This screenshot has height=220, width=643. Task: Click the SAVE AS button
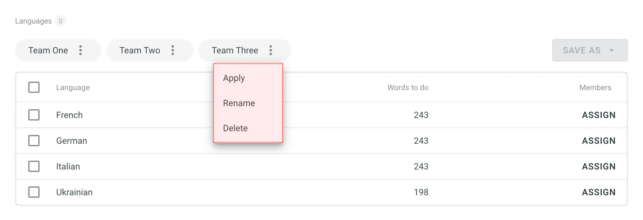(582, 50)
